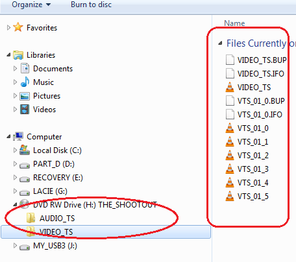Viewport: 296px width, 262px height.
Task: Expand the PART_D (D:) drive
Action: coord(15,164)
